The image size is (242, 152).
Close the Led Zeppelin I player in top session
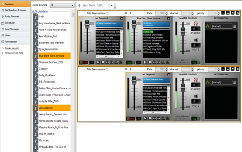click(122, 19)
